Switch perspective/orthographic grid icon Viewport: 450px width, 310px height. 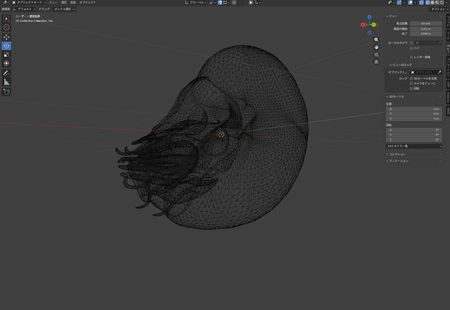[376, 62]
